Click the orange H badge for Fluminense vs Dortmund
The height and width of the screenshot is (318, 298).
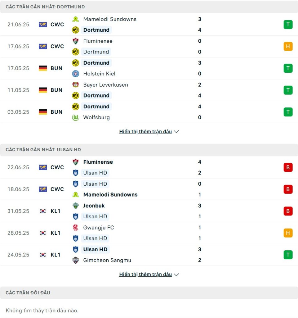pyautogui.click(x=288, y=47)
